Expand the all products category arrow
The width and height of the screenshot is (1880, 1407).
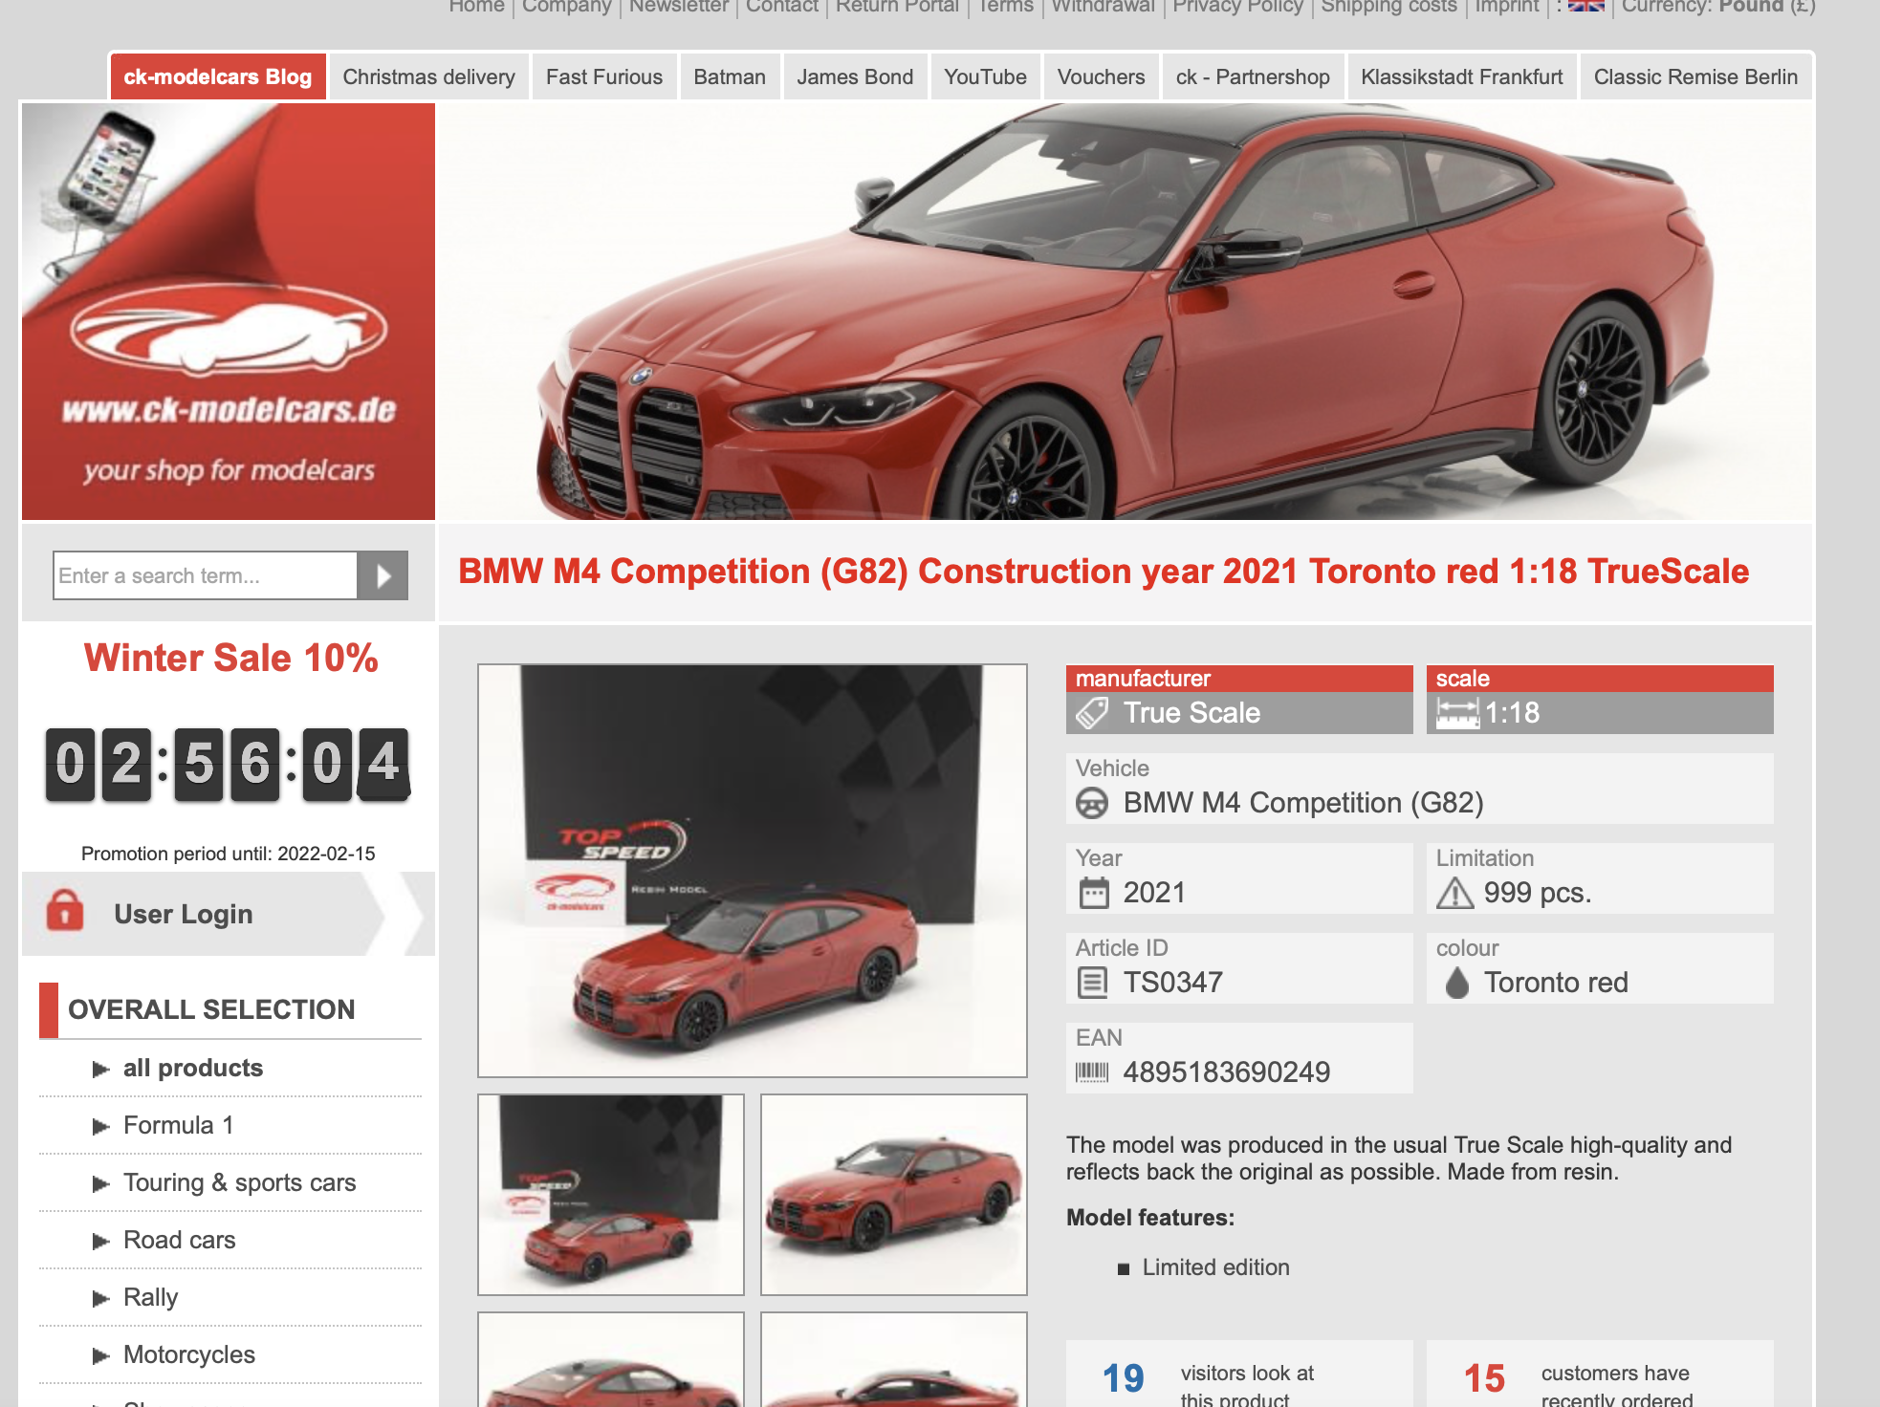[100, 1070]
